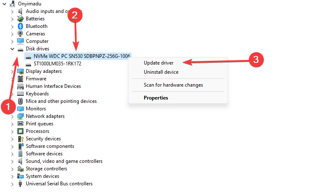Screen dimensions: 323x192
Task: Expand the Print queues chevron
Action: pyautogui.click(x=13, y=124)
